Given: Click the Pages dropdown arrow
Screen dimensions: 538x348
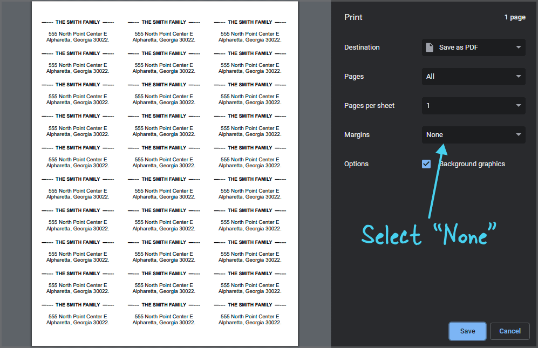Looking at the screenshot, I should click(x=519, y=76).
